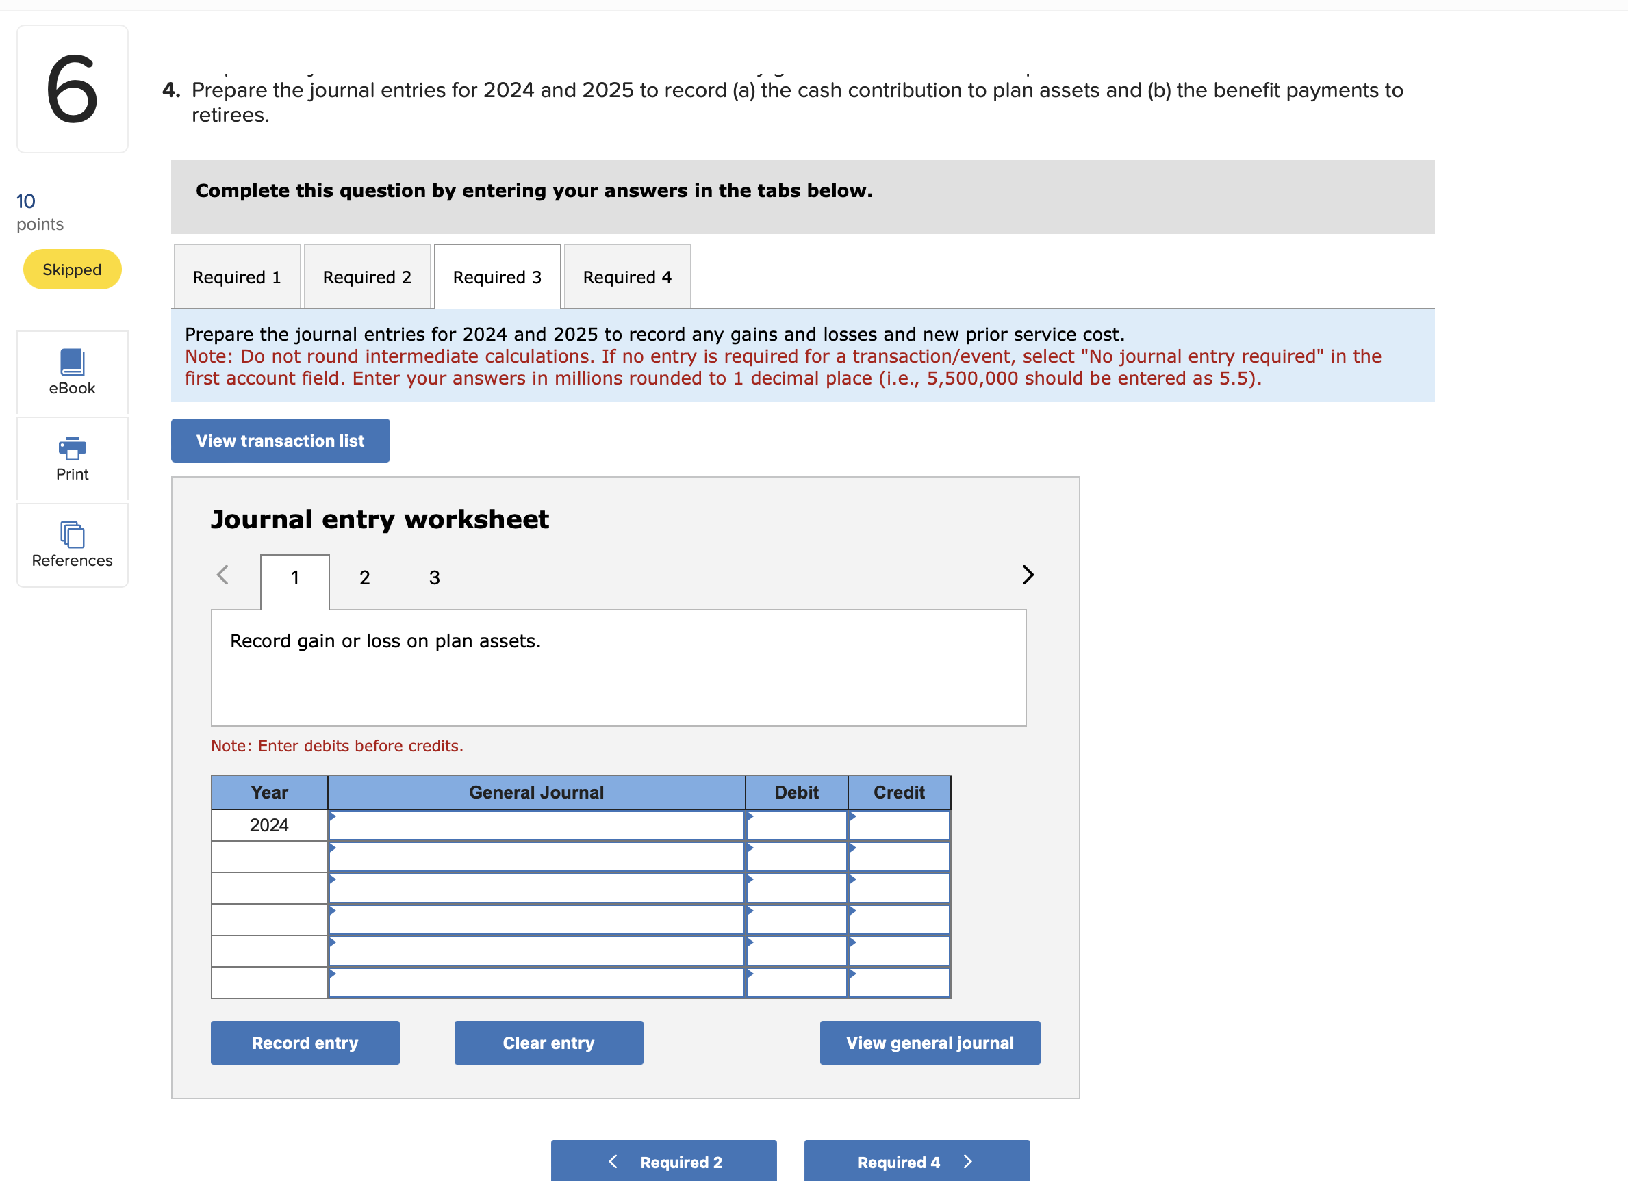Switch to Required 1 tab
Viewport: 1628px width, 1181px height.
pos(237,277)
